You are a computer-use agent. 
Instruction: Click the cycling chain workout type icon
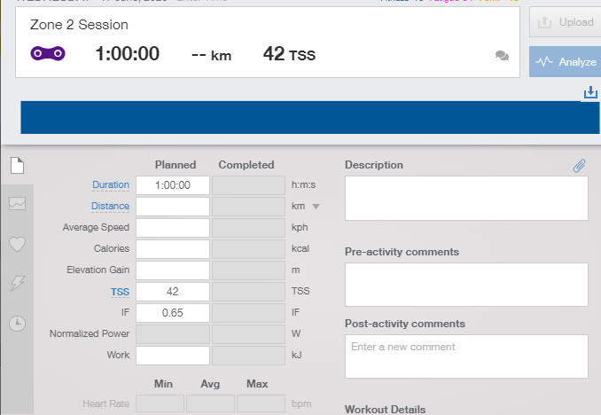50,54
